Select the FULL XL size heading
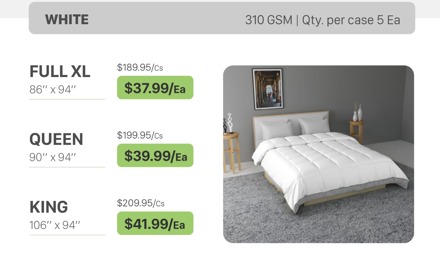This screenshot has height=273, width=440. (x=60, y=72)
